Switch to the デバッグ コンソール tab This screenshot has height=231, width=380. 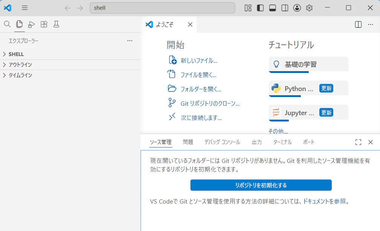[x=222, y=142]
